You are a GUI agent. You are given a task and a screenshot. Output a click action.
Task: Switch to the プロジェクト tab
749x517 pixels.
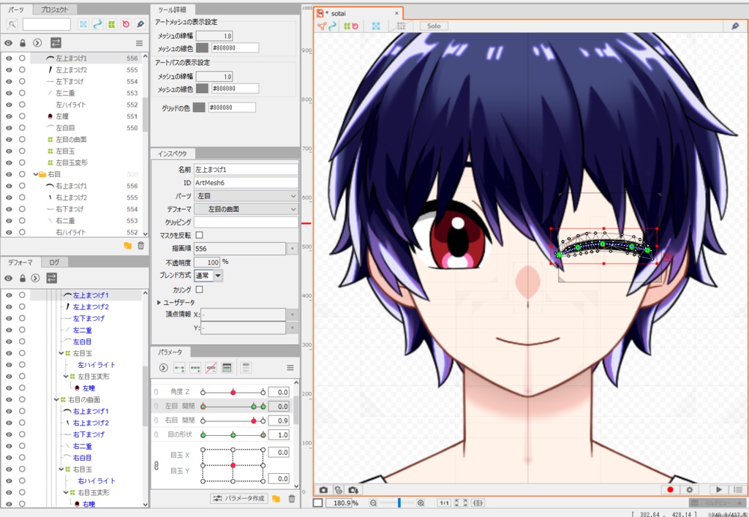tap(54, 9)
